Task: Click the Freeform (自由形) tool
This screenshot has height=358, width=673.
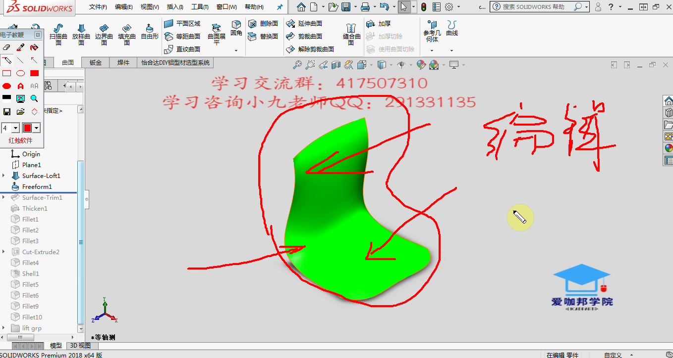Action: point(150,31)
